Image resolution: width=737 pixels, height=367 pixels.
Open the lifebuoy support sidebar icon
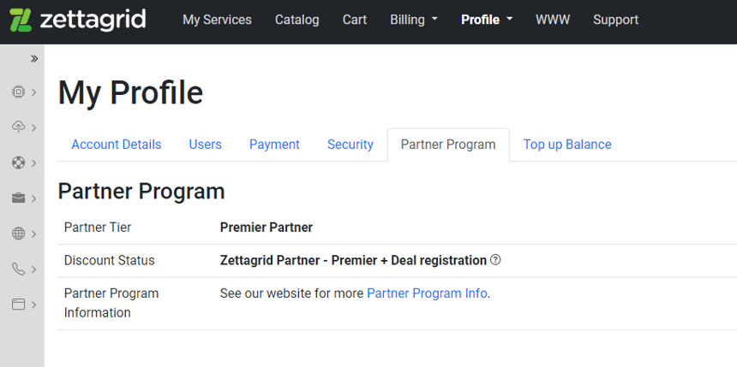click(x=18, y=163)
